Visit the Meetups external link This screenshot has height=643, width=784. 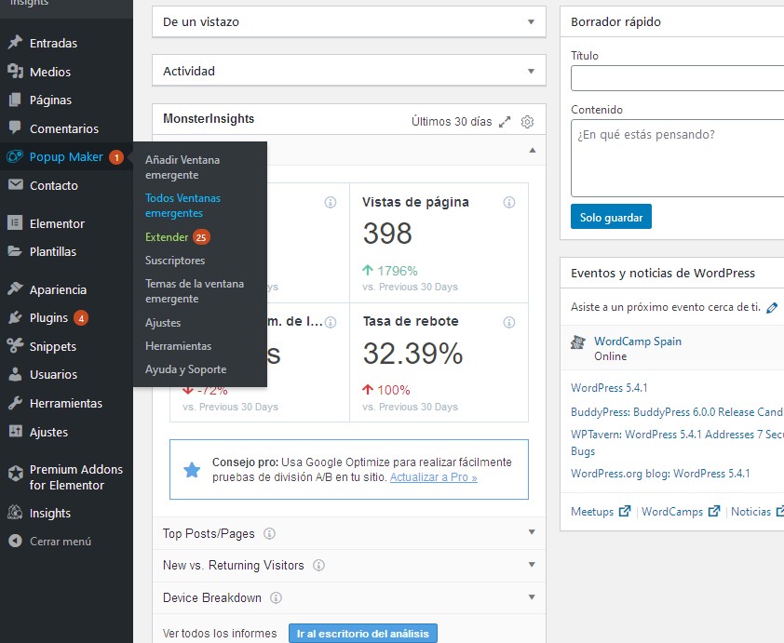coord(601,511)
